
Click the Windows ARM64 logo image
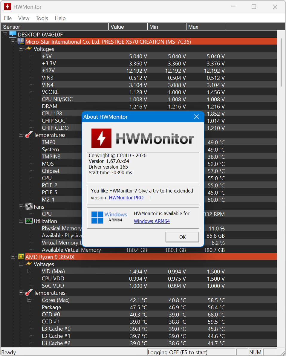109,217
